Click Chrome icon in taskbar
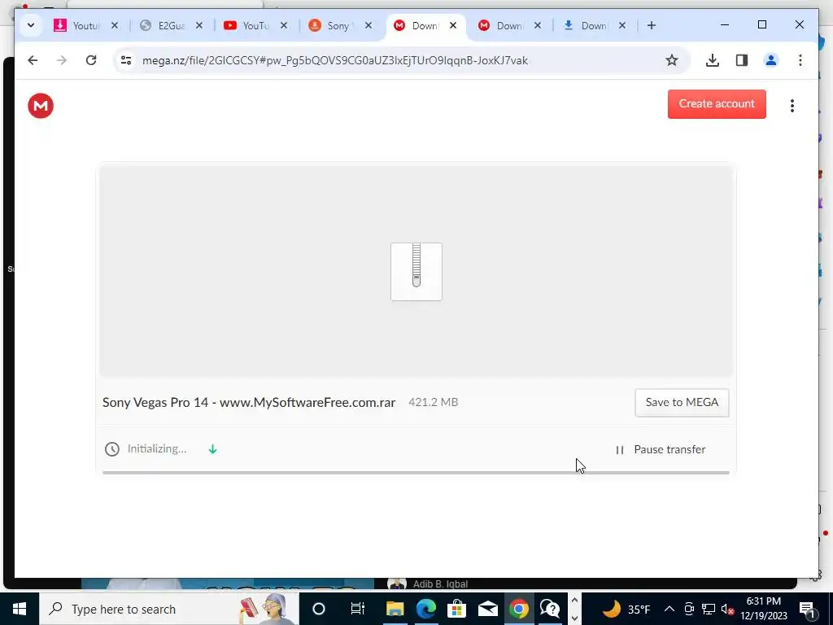833x625 pixels. (x=519, y=609)
